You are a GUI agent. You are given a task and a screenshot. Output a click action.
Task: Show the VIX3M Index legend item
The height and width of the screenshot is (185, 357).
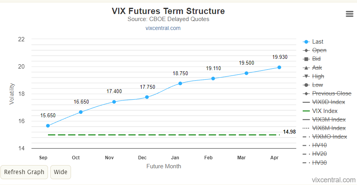(324, 120)
